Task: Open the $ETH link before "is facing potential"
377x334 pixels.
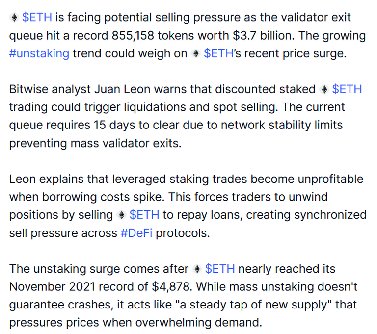Action: (x=37, y=18)
